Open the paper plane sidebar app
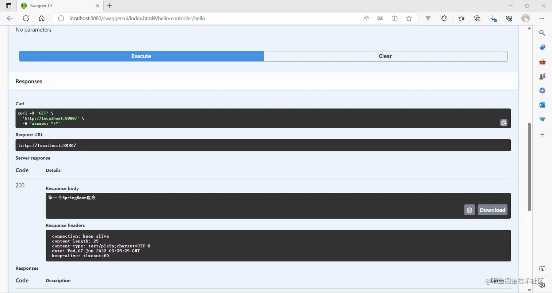Screen dimensions: 552x293 coord(542,119)
